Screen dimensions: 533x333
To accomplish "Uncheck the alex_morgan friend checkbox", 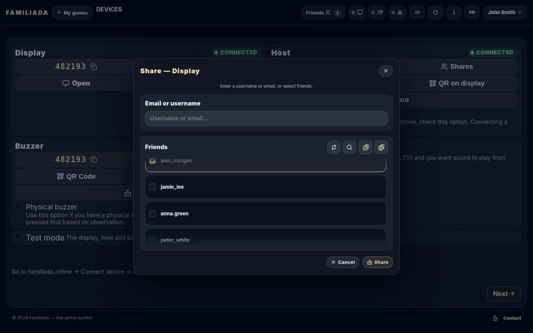I will tap(153, 160).
